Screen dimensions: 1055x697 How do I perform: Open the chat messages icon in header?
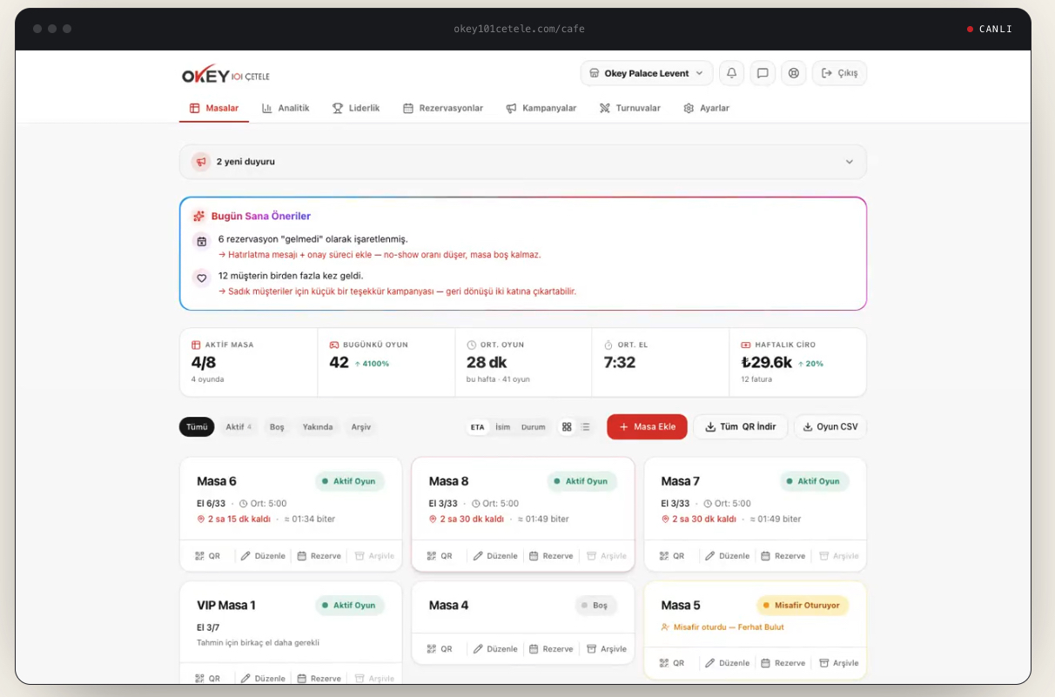tap(763, 73)
